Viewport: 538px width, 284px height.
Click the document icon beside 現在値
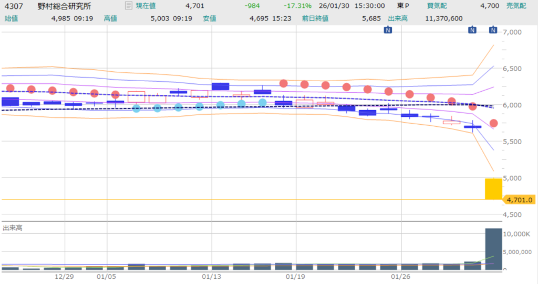(x=129, y=6)
